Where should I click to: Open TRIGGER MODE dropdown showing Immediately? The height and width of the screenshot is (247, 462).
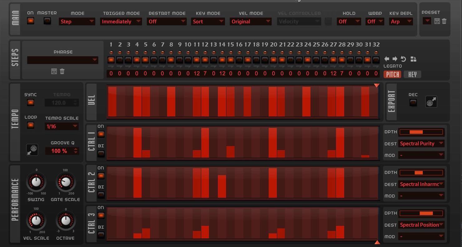[x=121, y=22]
